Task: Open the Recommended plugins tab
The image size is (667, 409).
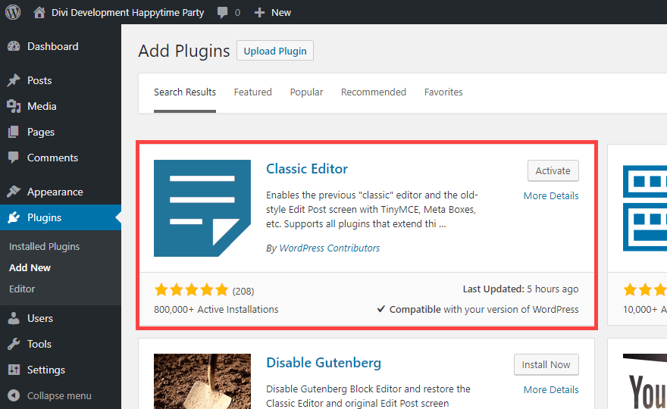Action: [x=373, y=92]
